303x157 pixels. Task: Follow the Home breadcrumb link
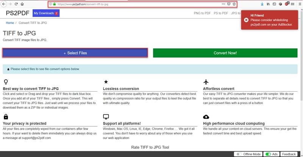10,23
